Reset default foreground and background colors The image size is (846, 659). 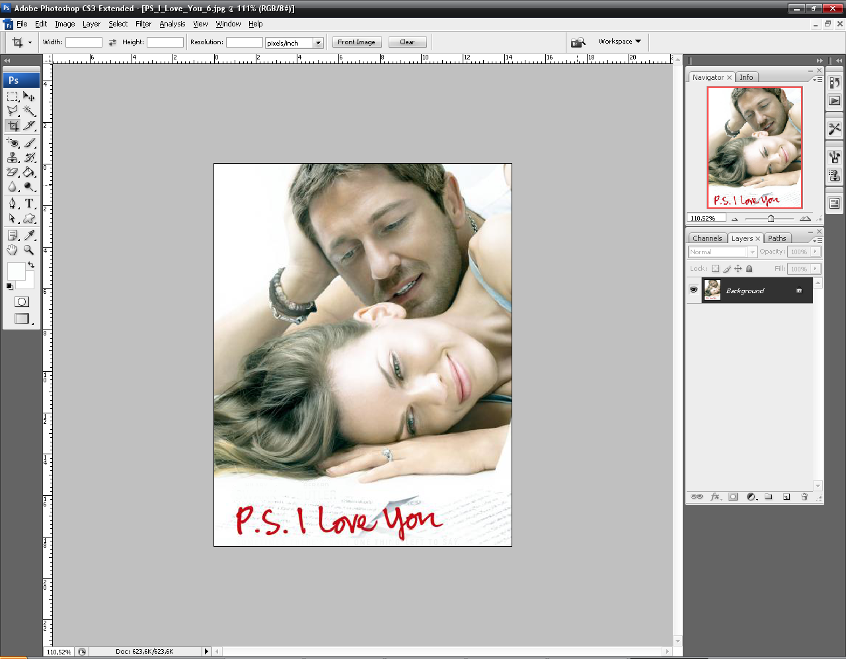click(9, 286)
